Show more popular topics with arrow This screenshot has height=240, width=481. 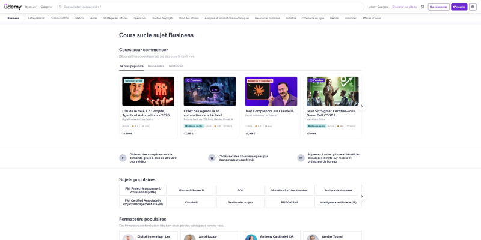[362, 196]
